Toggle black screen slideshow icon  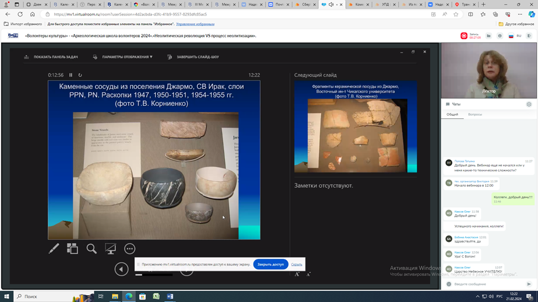pos(110,249)
